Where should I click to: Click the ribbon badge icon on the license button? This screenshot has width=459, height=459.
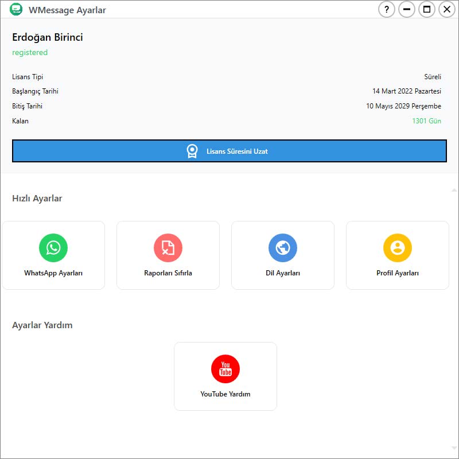pos(192,151)
